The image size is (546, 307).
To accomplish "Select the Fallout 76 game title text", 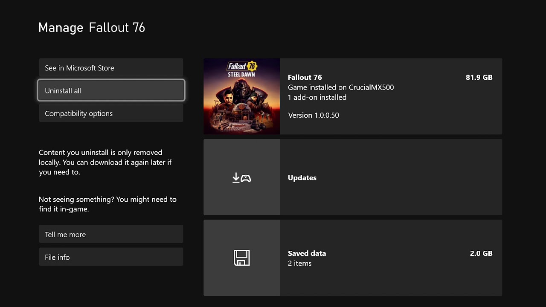I will 305,77.
